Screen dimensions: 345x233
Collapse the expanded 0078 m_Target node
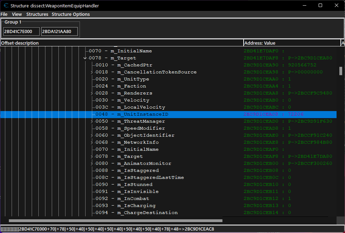[85, 58]
